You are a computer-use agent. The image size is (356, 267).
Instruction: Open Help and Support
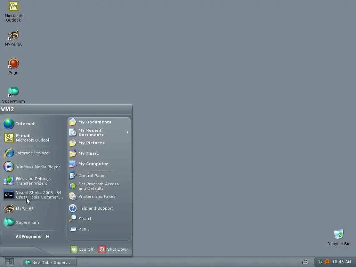[x=99, y=208]
